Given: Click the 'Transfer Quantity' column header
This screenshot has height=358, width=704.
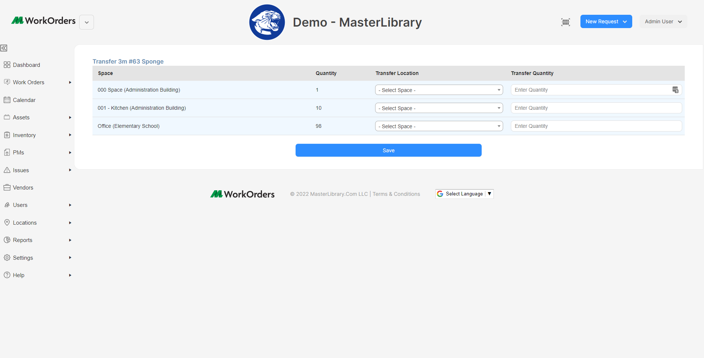Looking at the screenshot, I should click(532, 73).
